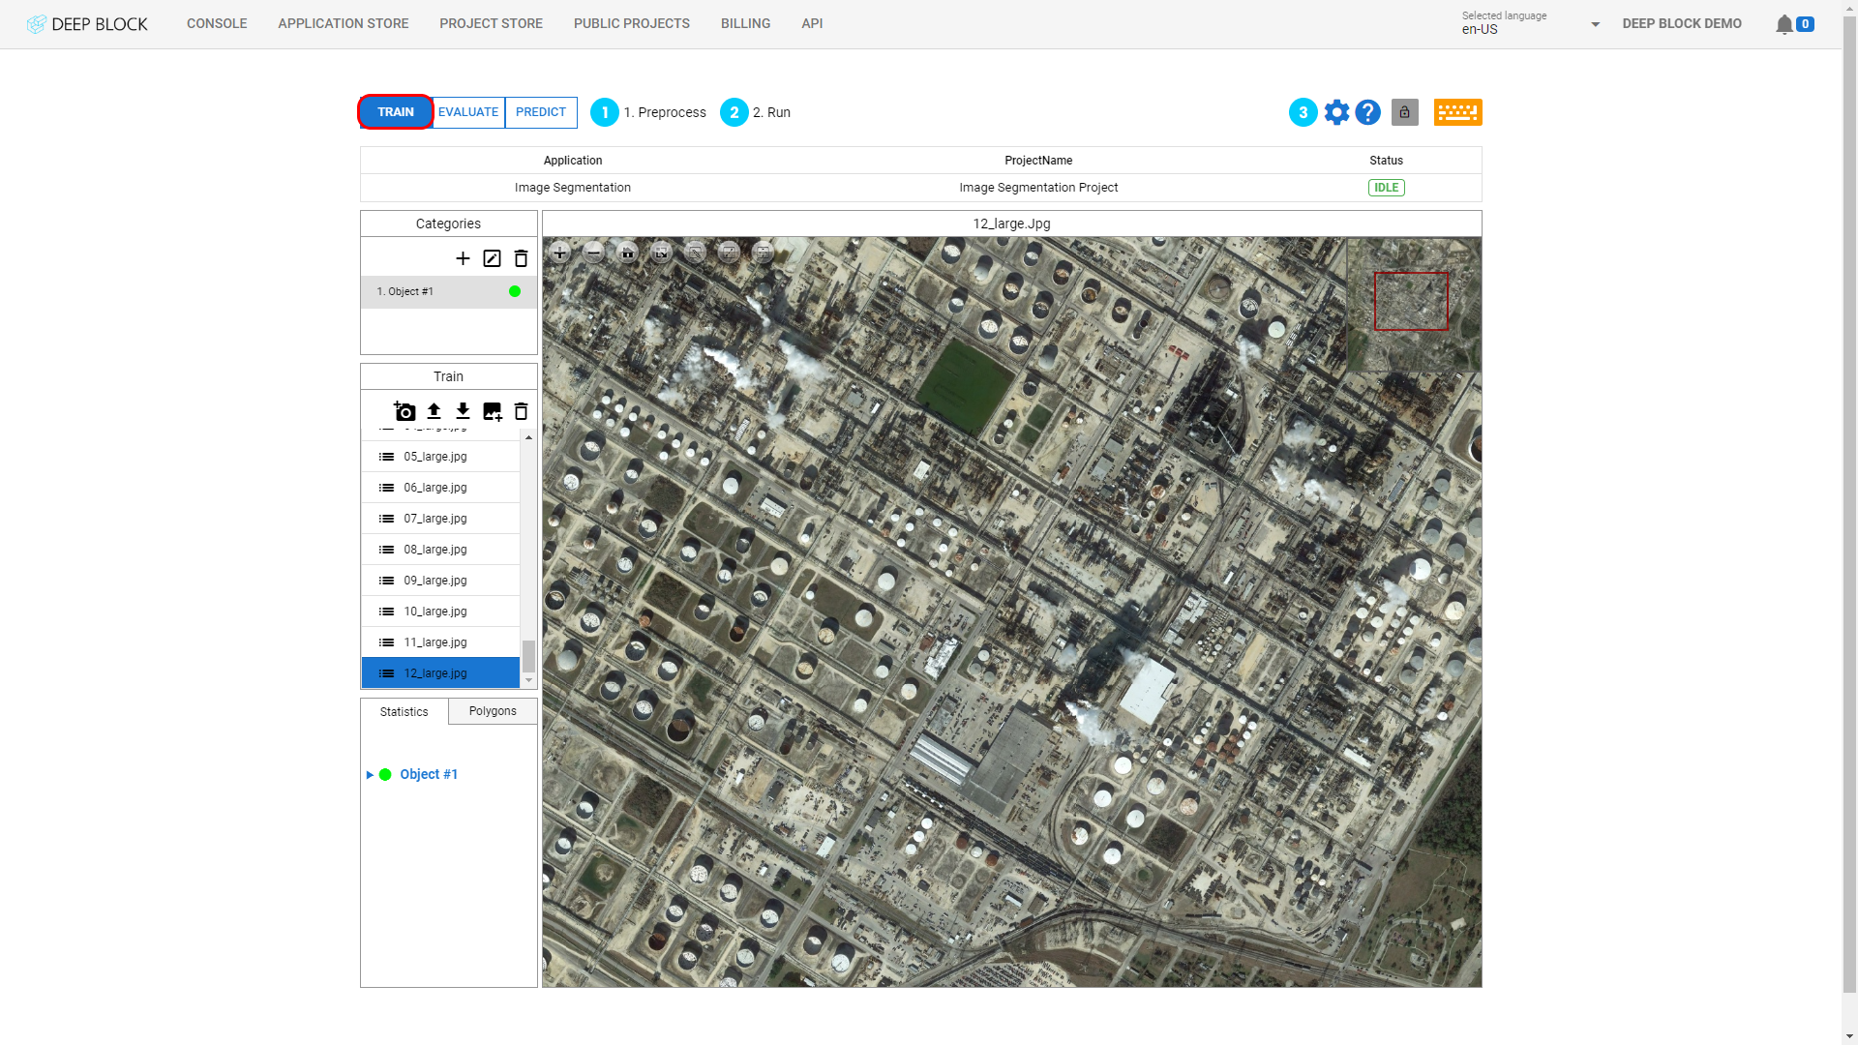Screen dimensions: 1858x1045
Task: Click the camera capture icon in Train panel
Action: pos(405,411)
